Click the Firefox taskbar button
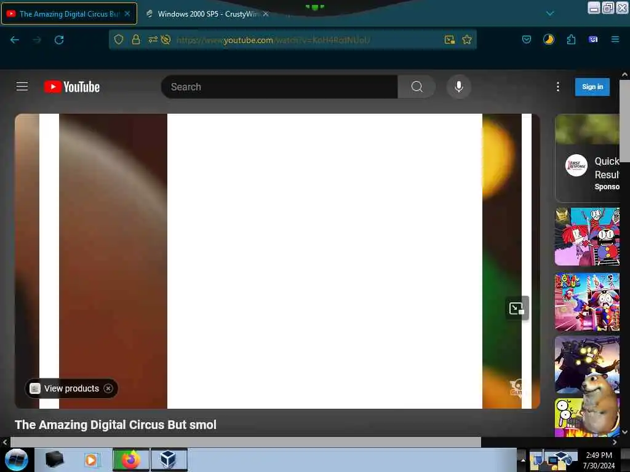Viewport: 630px width, 472px height. coord(130,460)
